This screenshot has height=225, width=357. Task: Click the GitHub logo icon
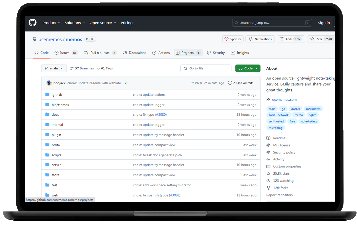click(33, 23)
